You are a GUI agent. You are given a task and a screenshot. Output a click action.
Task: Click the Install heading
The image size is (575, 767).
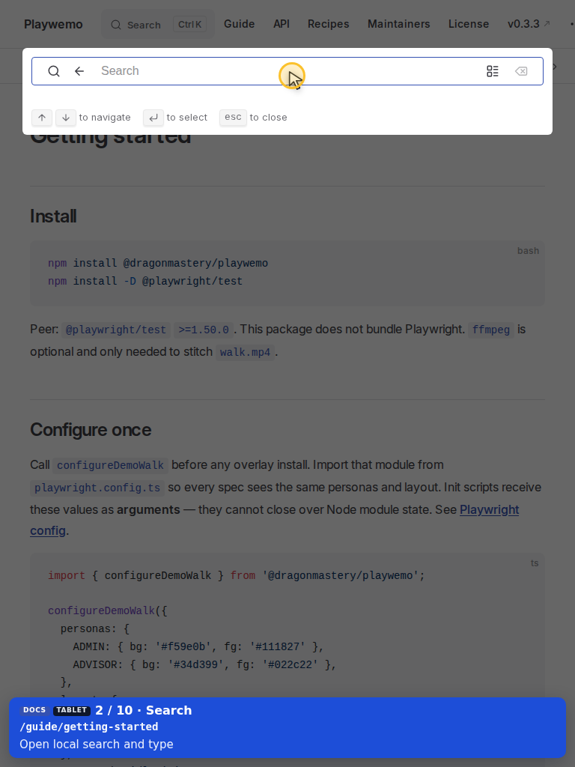click(53, 216)
